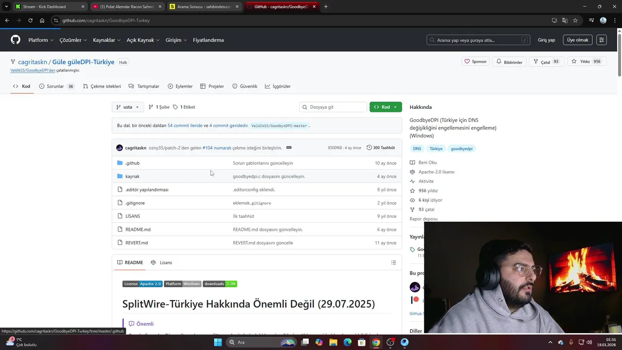Open the Apache-2.0 lisansı link in sidebar
The image size is (622, 350).
click(436, 172)
